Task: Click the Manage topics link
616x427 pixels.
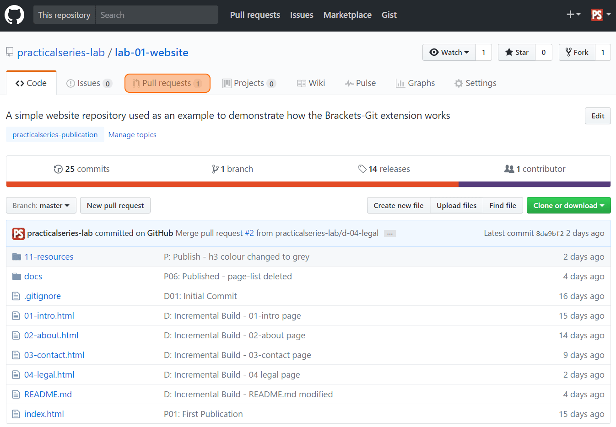Action: 132,135
